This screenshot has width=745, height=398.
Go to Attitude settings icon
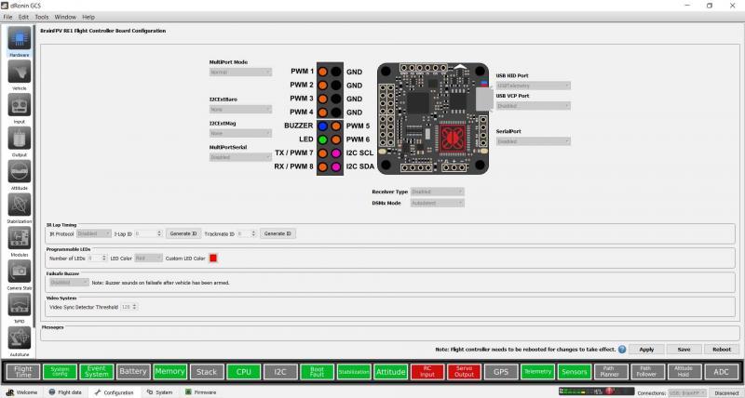coord(19,172)
